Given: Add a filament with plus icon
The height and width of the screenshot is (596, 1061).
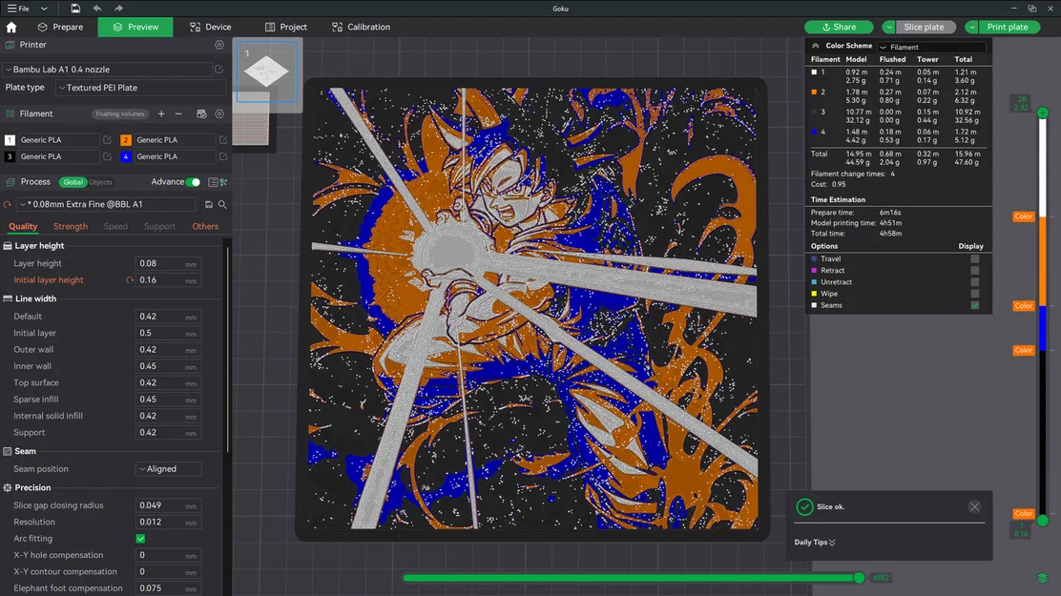Looking at the screenshot, I should (x=161, y=113).
